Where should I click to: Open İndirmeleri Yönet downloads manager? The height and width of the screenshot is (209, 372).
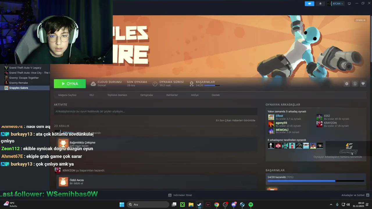[x=180, y=195]
